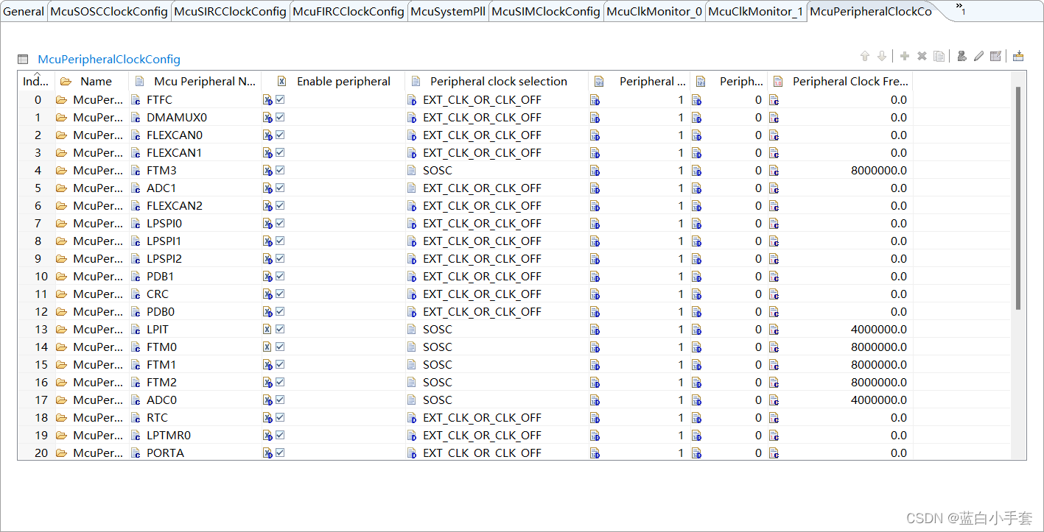This screenshot has height=532, width=1044.
Task: Switch to the McuSIRCClockConfig tab
Action: (x=230, y=12)
